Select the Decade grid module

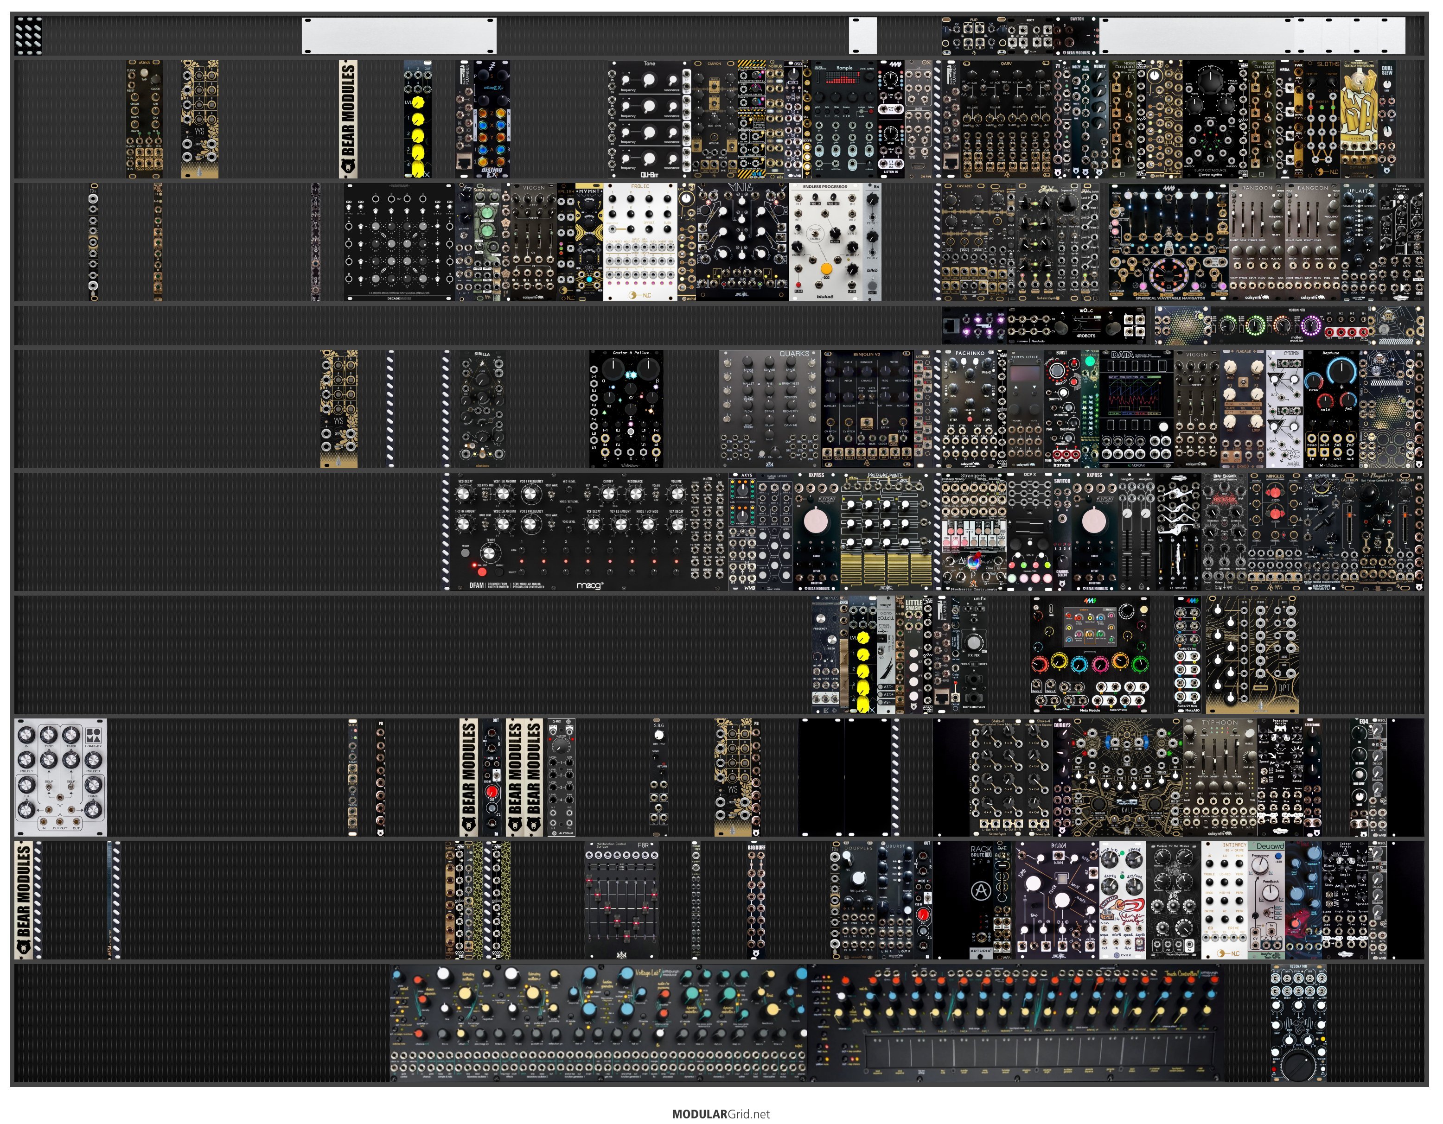(398, 241)
